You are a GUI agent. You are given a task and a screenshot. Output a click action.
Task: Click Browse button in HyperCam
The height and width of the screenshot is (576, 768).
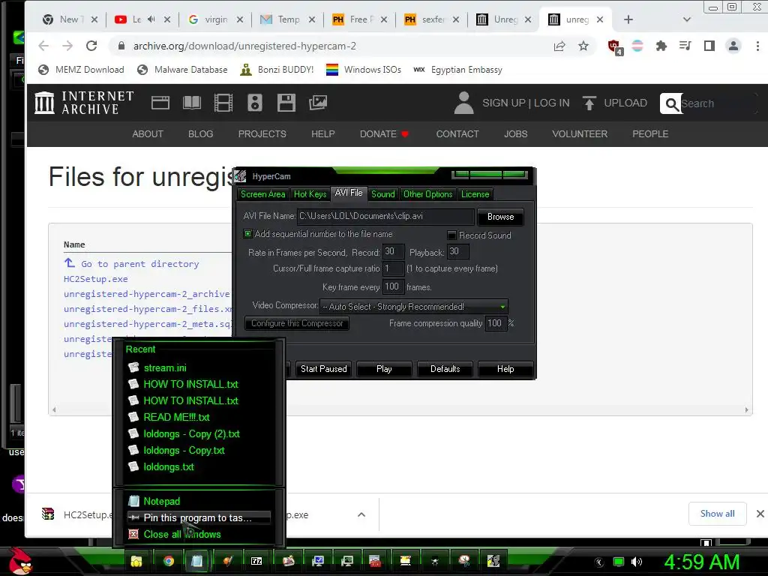click(x=500, y=217)
